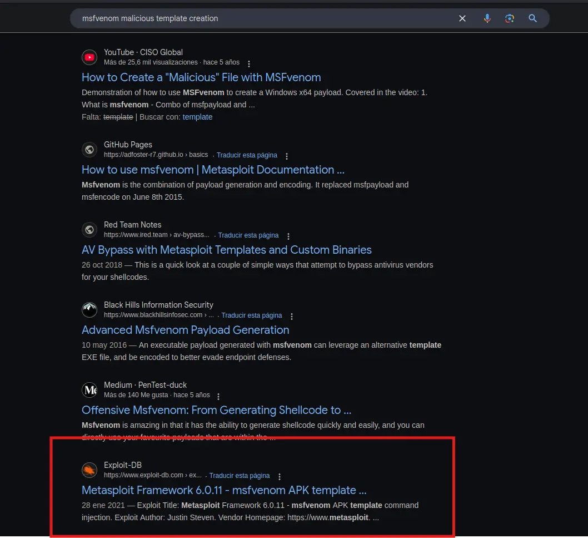The width and height of the screenshot is (588, 538).
Task: Open three-dot menu for Exploit-DB result
Action: click(x=279, y=476)
